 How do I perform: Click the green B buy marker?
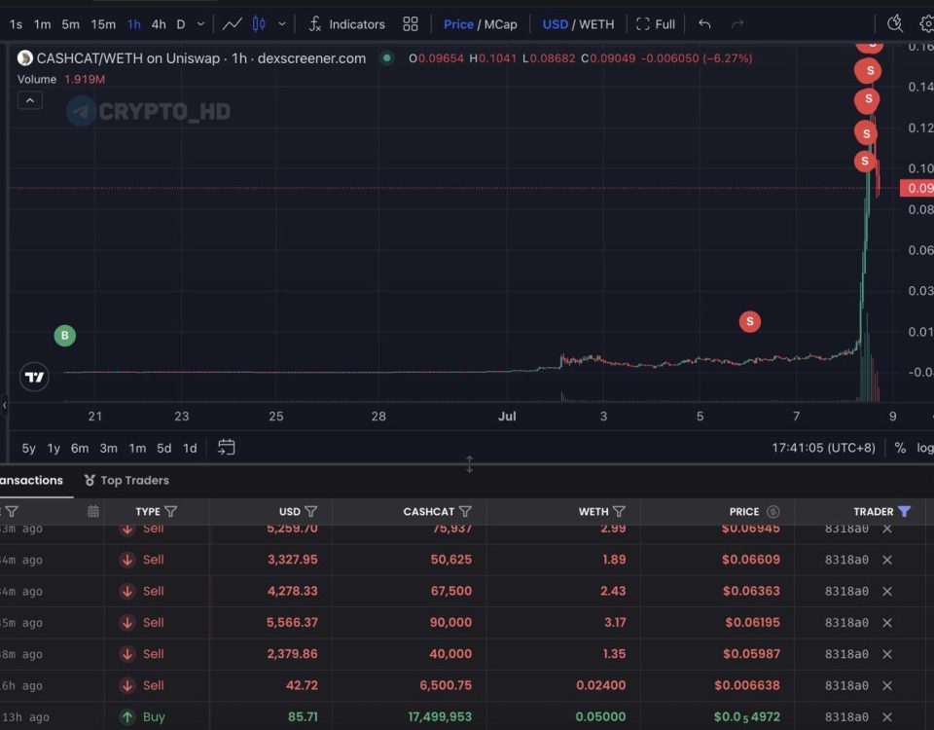pyautogui.click(x=65, y=336)
